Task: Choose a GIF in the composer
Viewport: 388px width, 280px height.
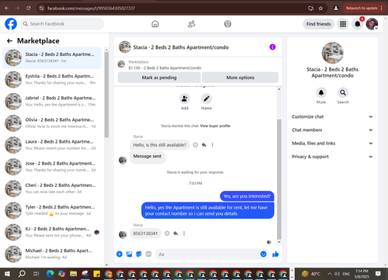Action: tap(148, 254)
